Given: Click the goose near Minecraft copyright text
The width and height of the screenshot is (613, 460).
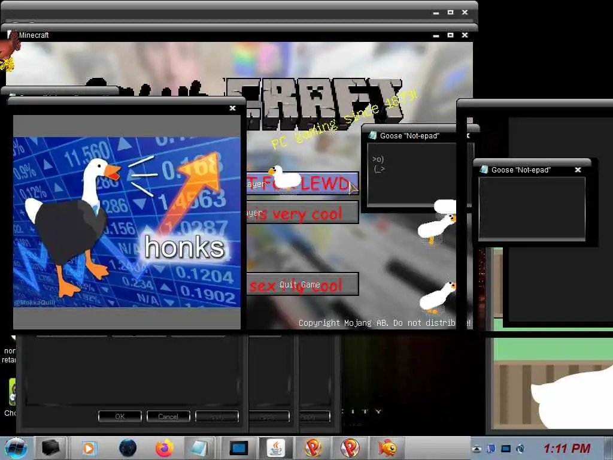Looking at the screenshot, I should (438, 297).
